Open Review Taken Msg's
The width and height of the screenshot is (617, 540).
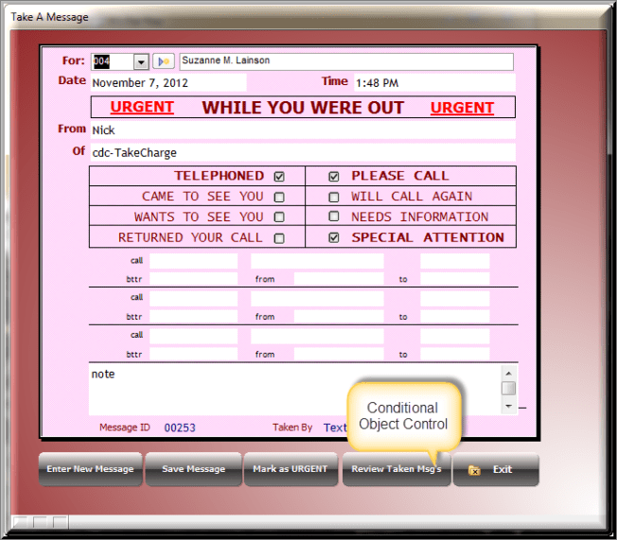(396, 470)
